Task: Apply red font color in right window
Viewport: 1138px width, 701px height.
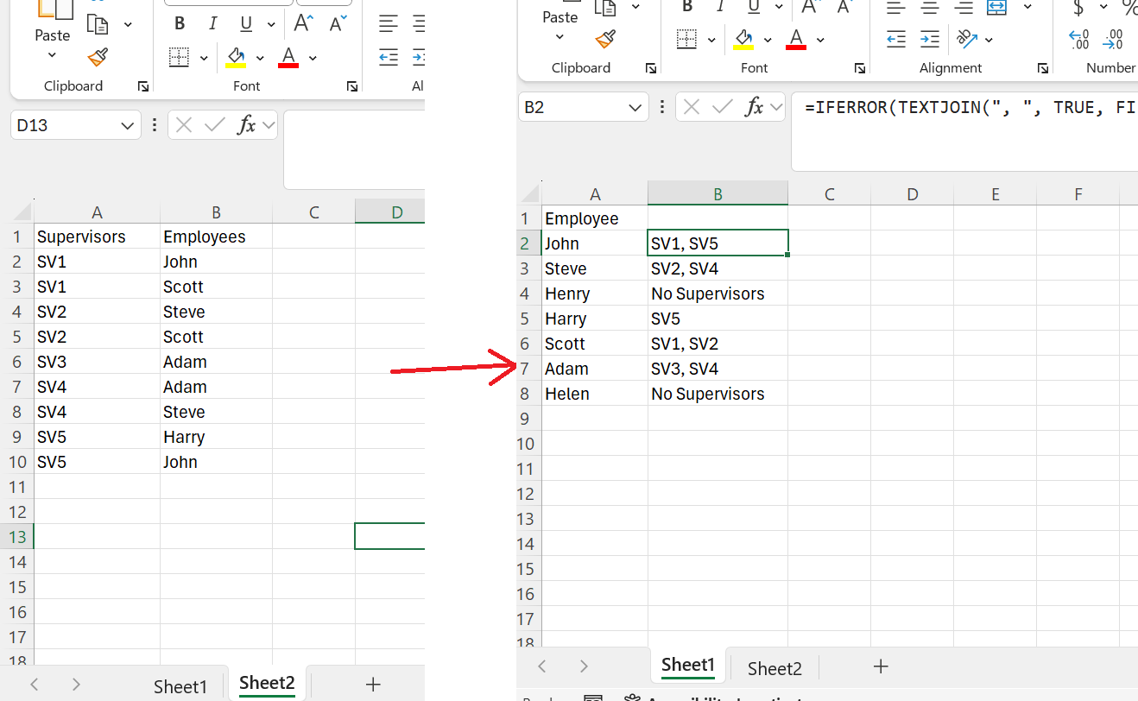Action: [x=796, y=40]
